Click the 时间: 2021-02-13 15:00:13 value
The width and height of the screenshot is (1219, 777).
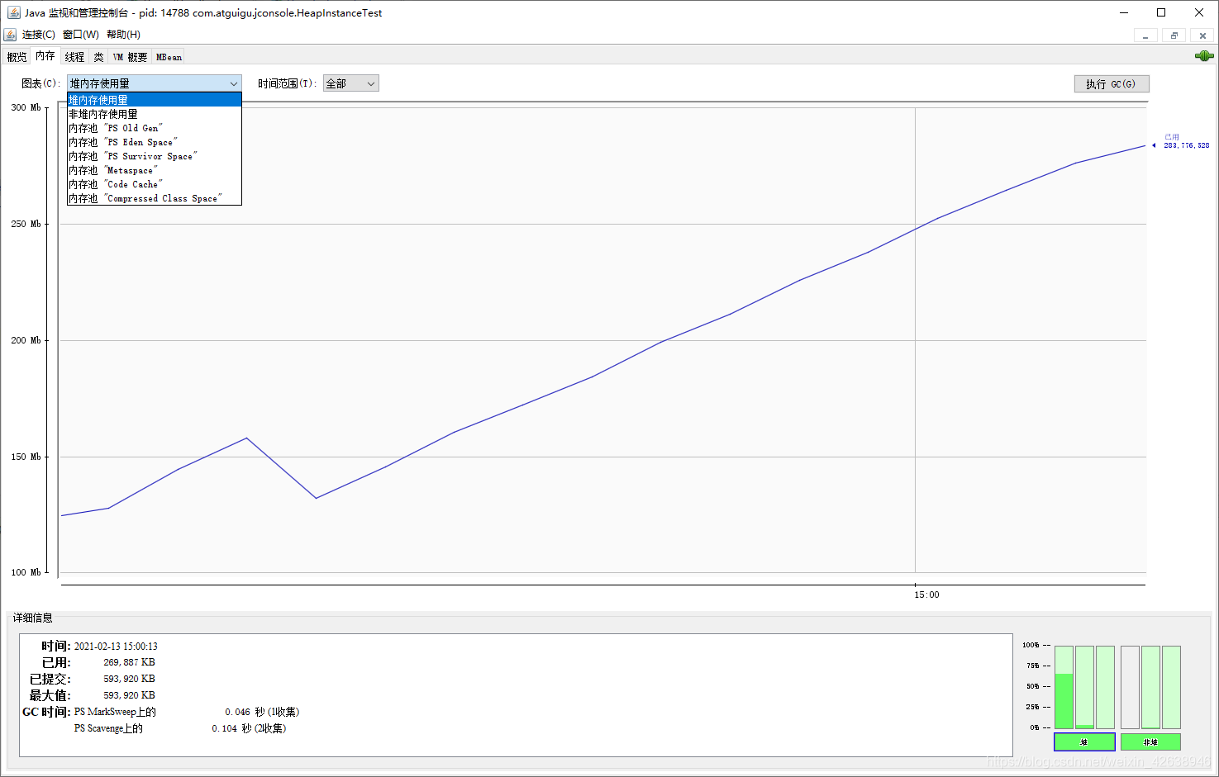click(116, 647)
